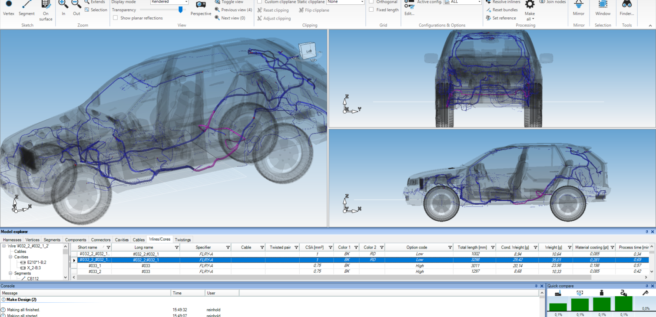The height and width of the screenshot is (317, 656).
Task: Switch to the Connectors tab
Action: (101, 240)
